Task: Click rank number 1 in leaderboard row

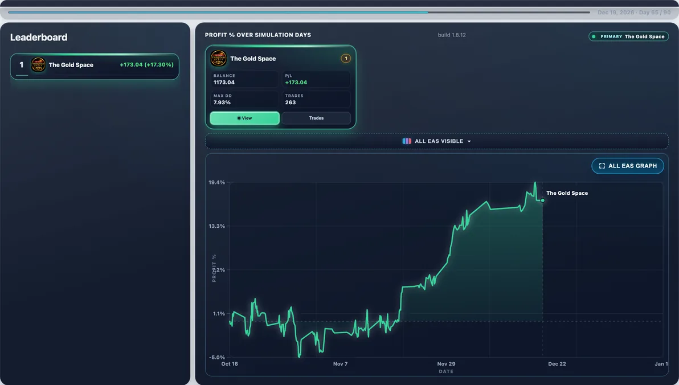Action: 21,64
